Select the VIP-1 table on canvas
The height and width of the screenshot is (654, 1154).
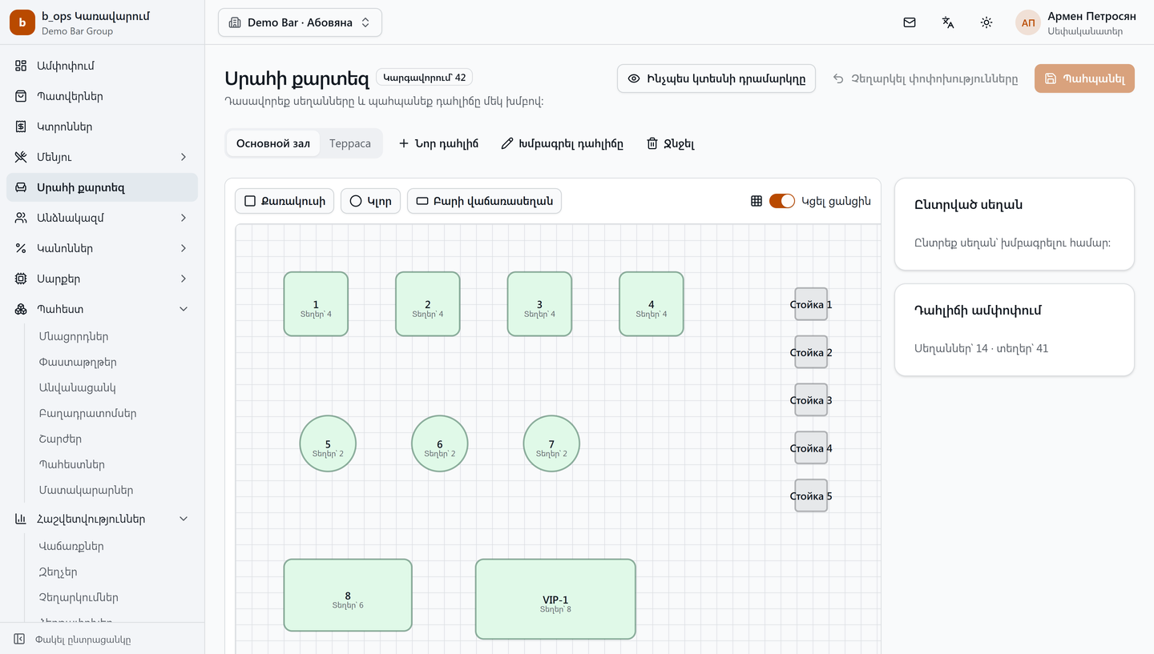555,599
